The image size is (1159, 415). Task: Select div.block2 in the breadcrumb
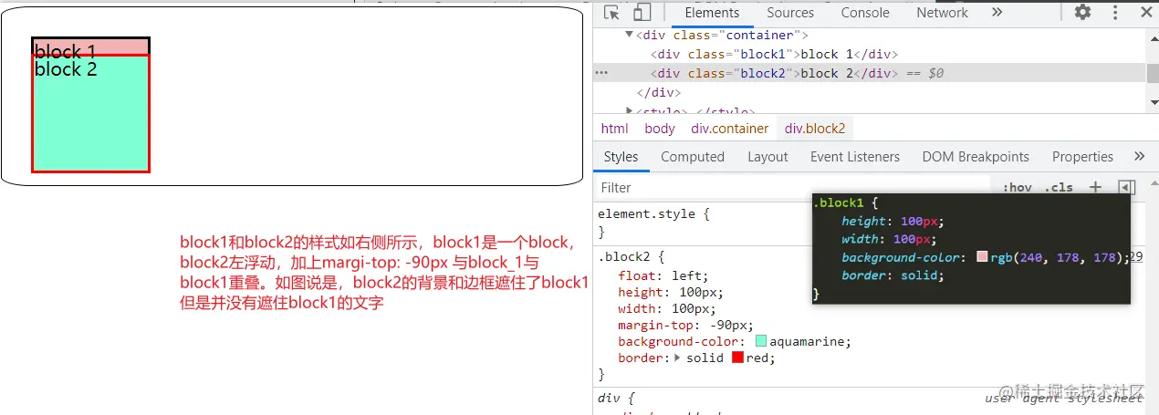coord(815,129)
